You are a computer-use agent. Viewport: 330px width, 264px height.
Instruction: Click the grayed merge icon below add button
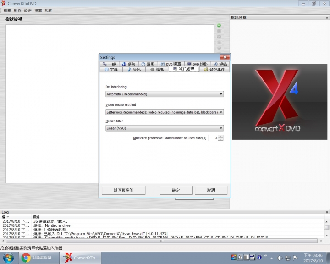click(x=219, y=31)
